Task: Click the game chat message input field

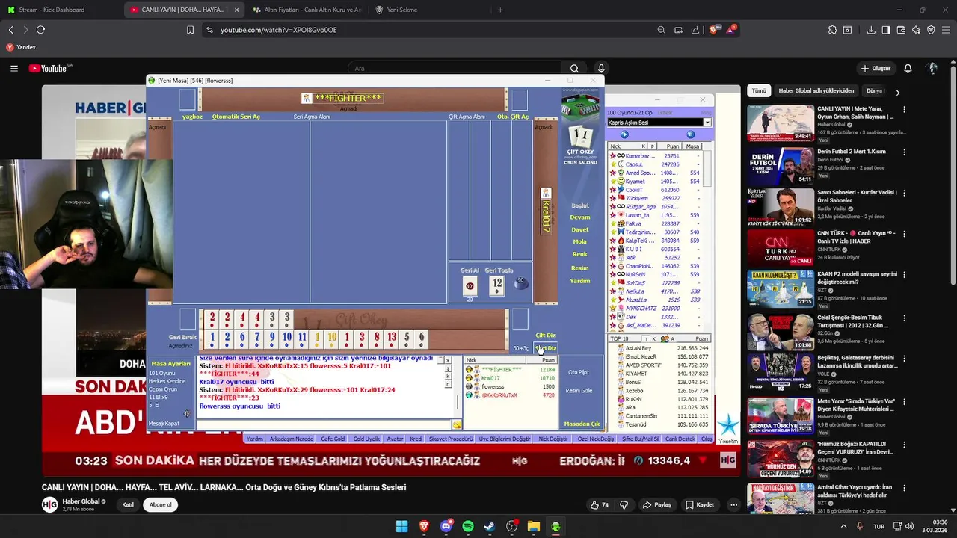Action: 324,424
